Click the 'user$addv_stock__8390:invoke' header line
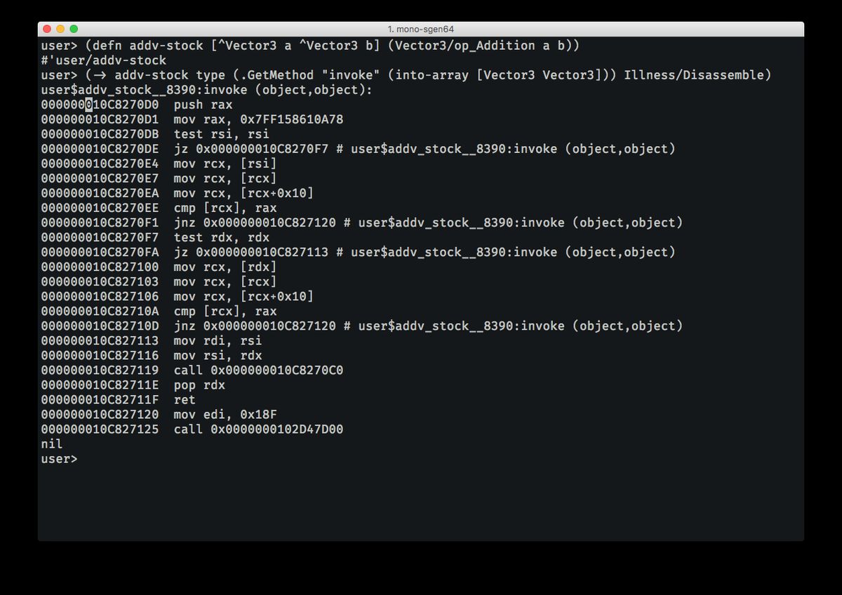Viewport: 842px width, 595px height. pyautogui.click(x=206, y=90)
